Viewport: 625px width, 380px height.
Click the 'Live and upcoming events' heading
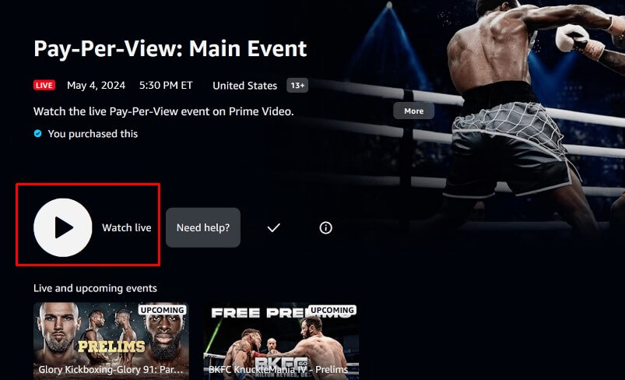click(95, 288)
